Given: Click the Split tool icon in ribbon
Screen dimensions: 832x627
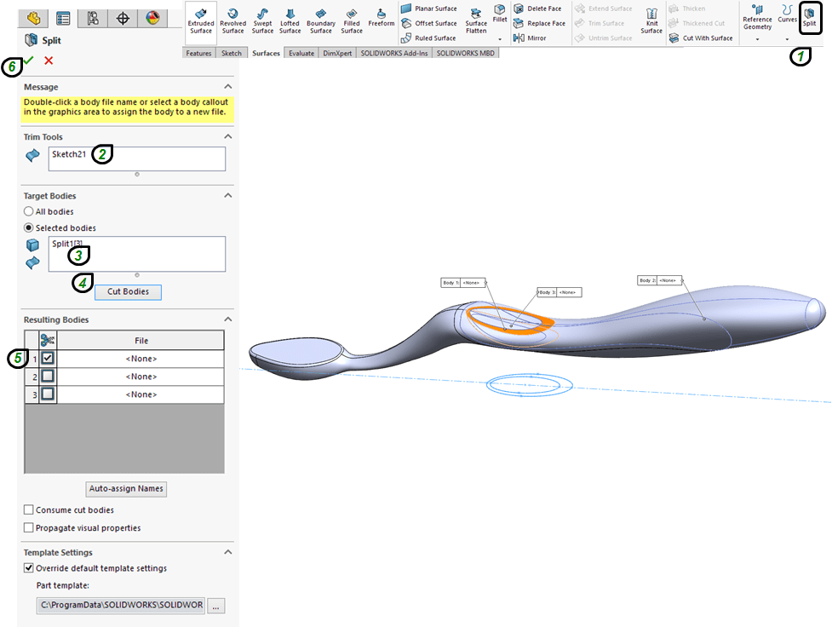Looking at the screenshot, I should 808,17.
